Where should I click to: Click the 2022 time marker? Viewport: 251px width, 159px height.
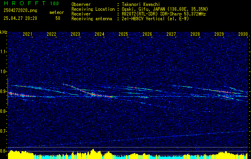click(51, 34)
